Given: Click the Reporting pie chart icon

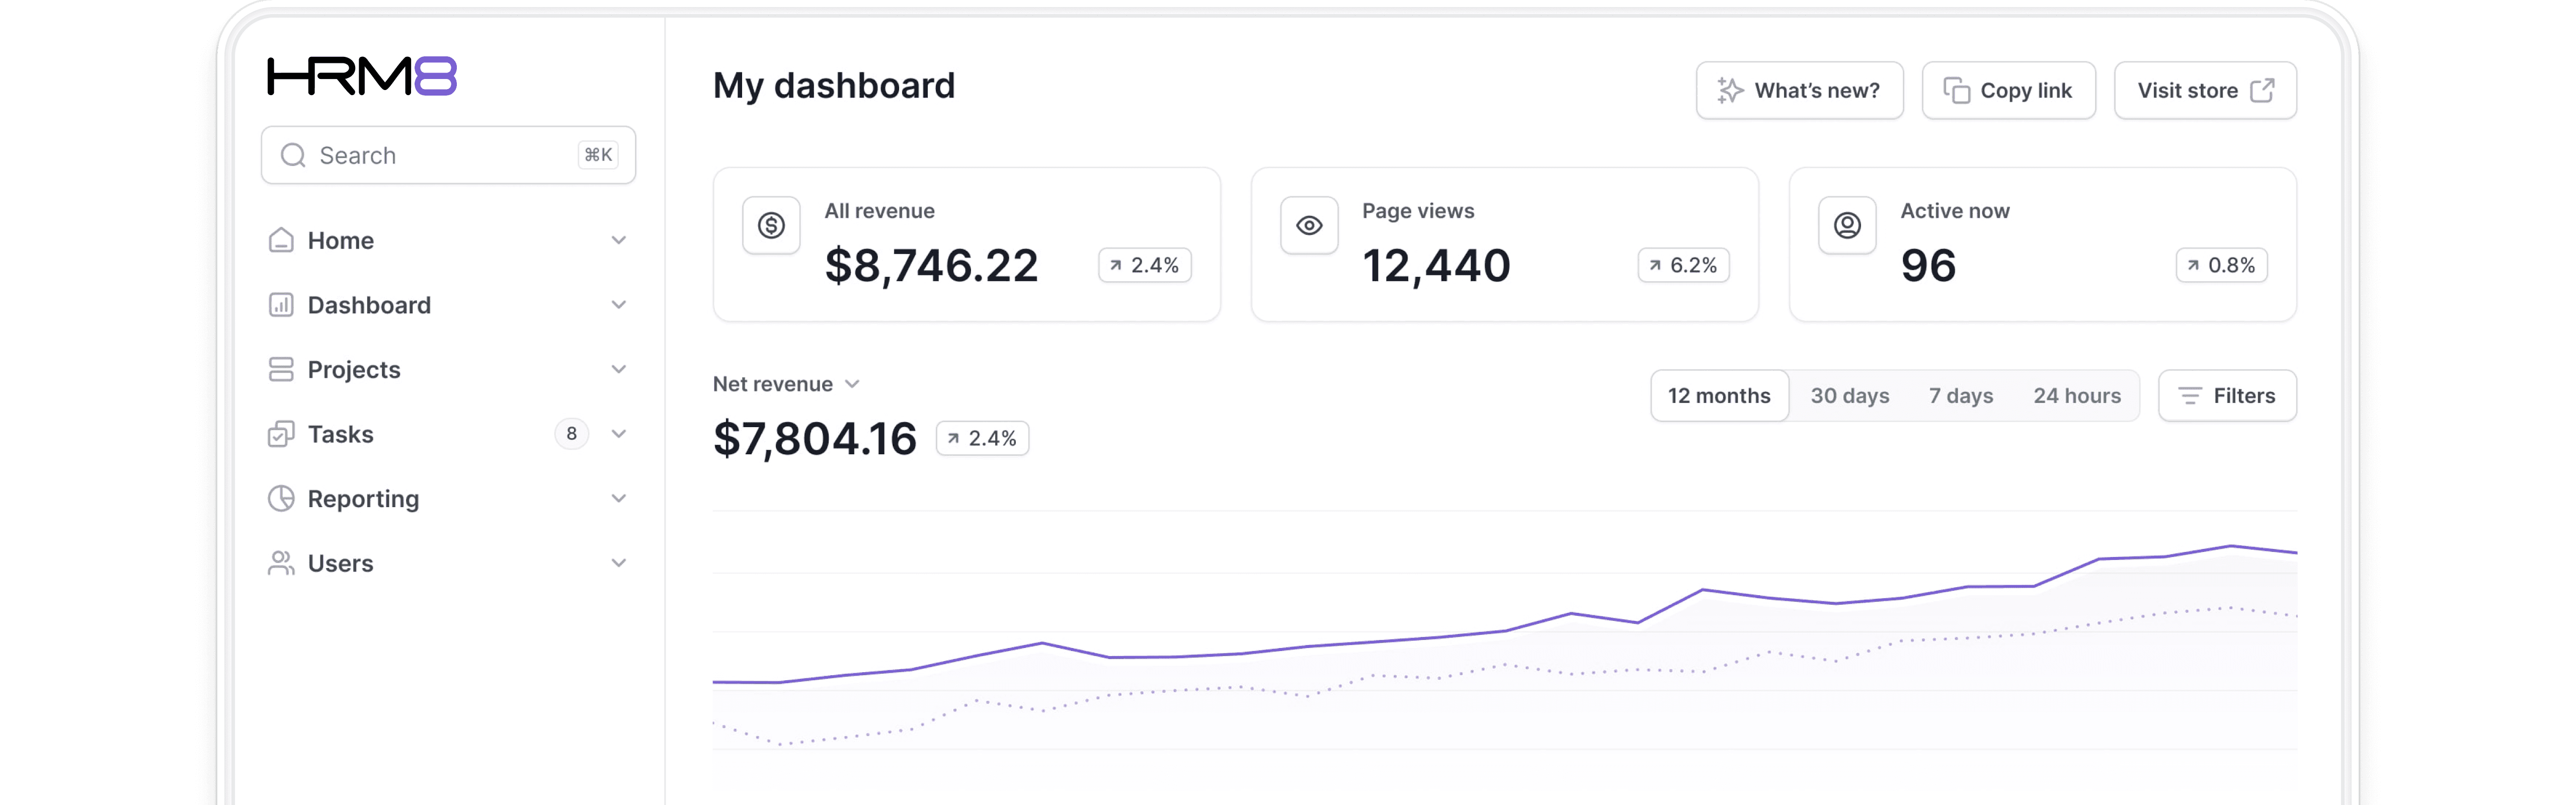Looking at the screenshot, I should click(x=281, y=498).
